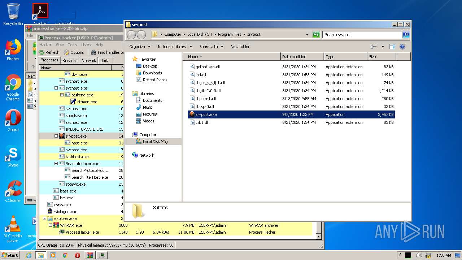Viewport: 462px width, 260px height.
Task: Sort files by the Size column
Action: (x=382, y=57)
